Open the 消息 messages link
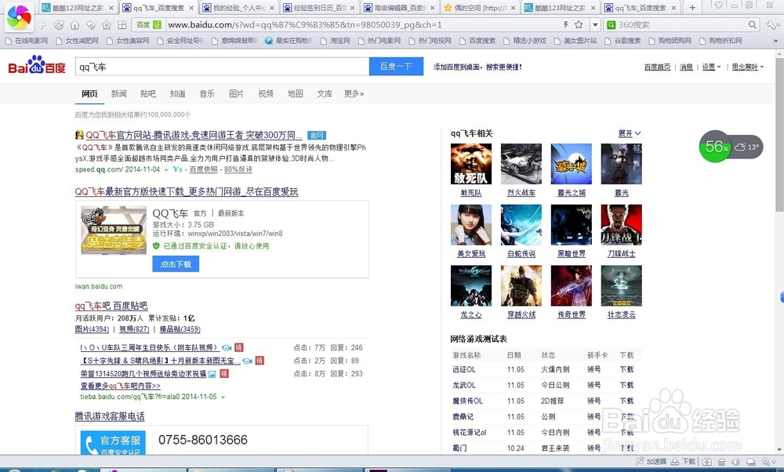This screenshot has width=784, height=472. pos(686,67)
